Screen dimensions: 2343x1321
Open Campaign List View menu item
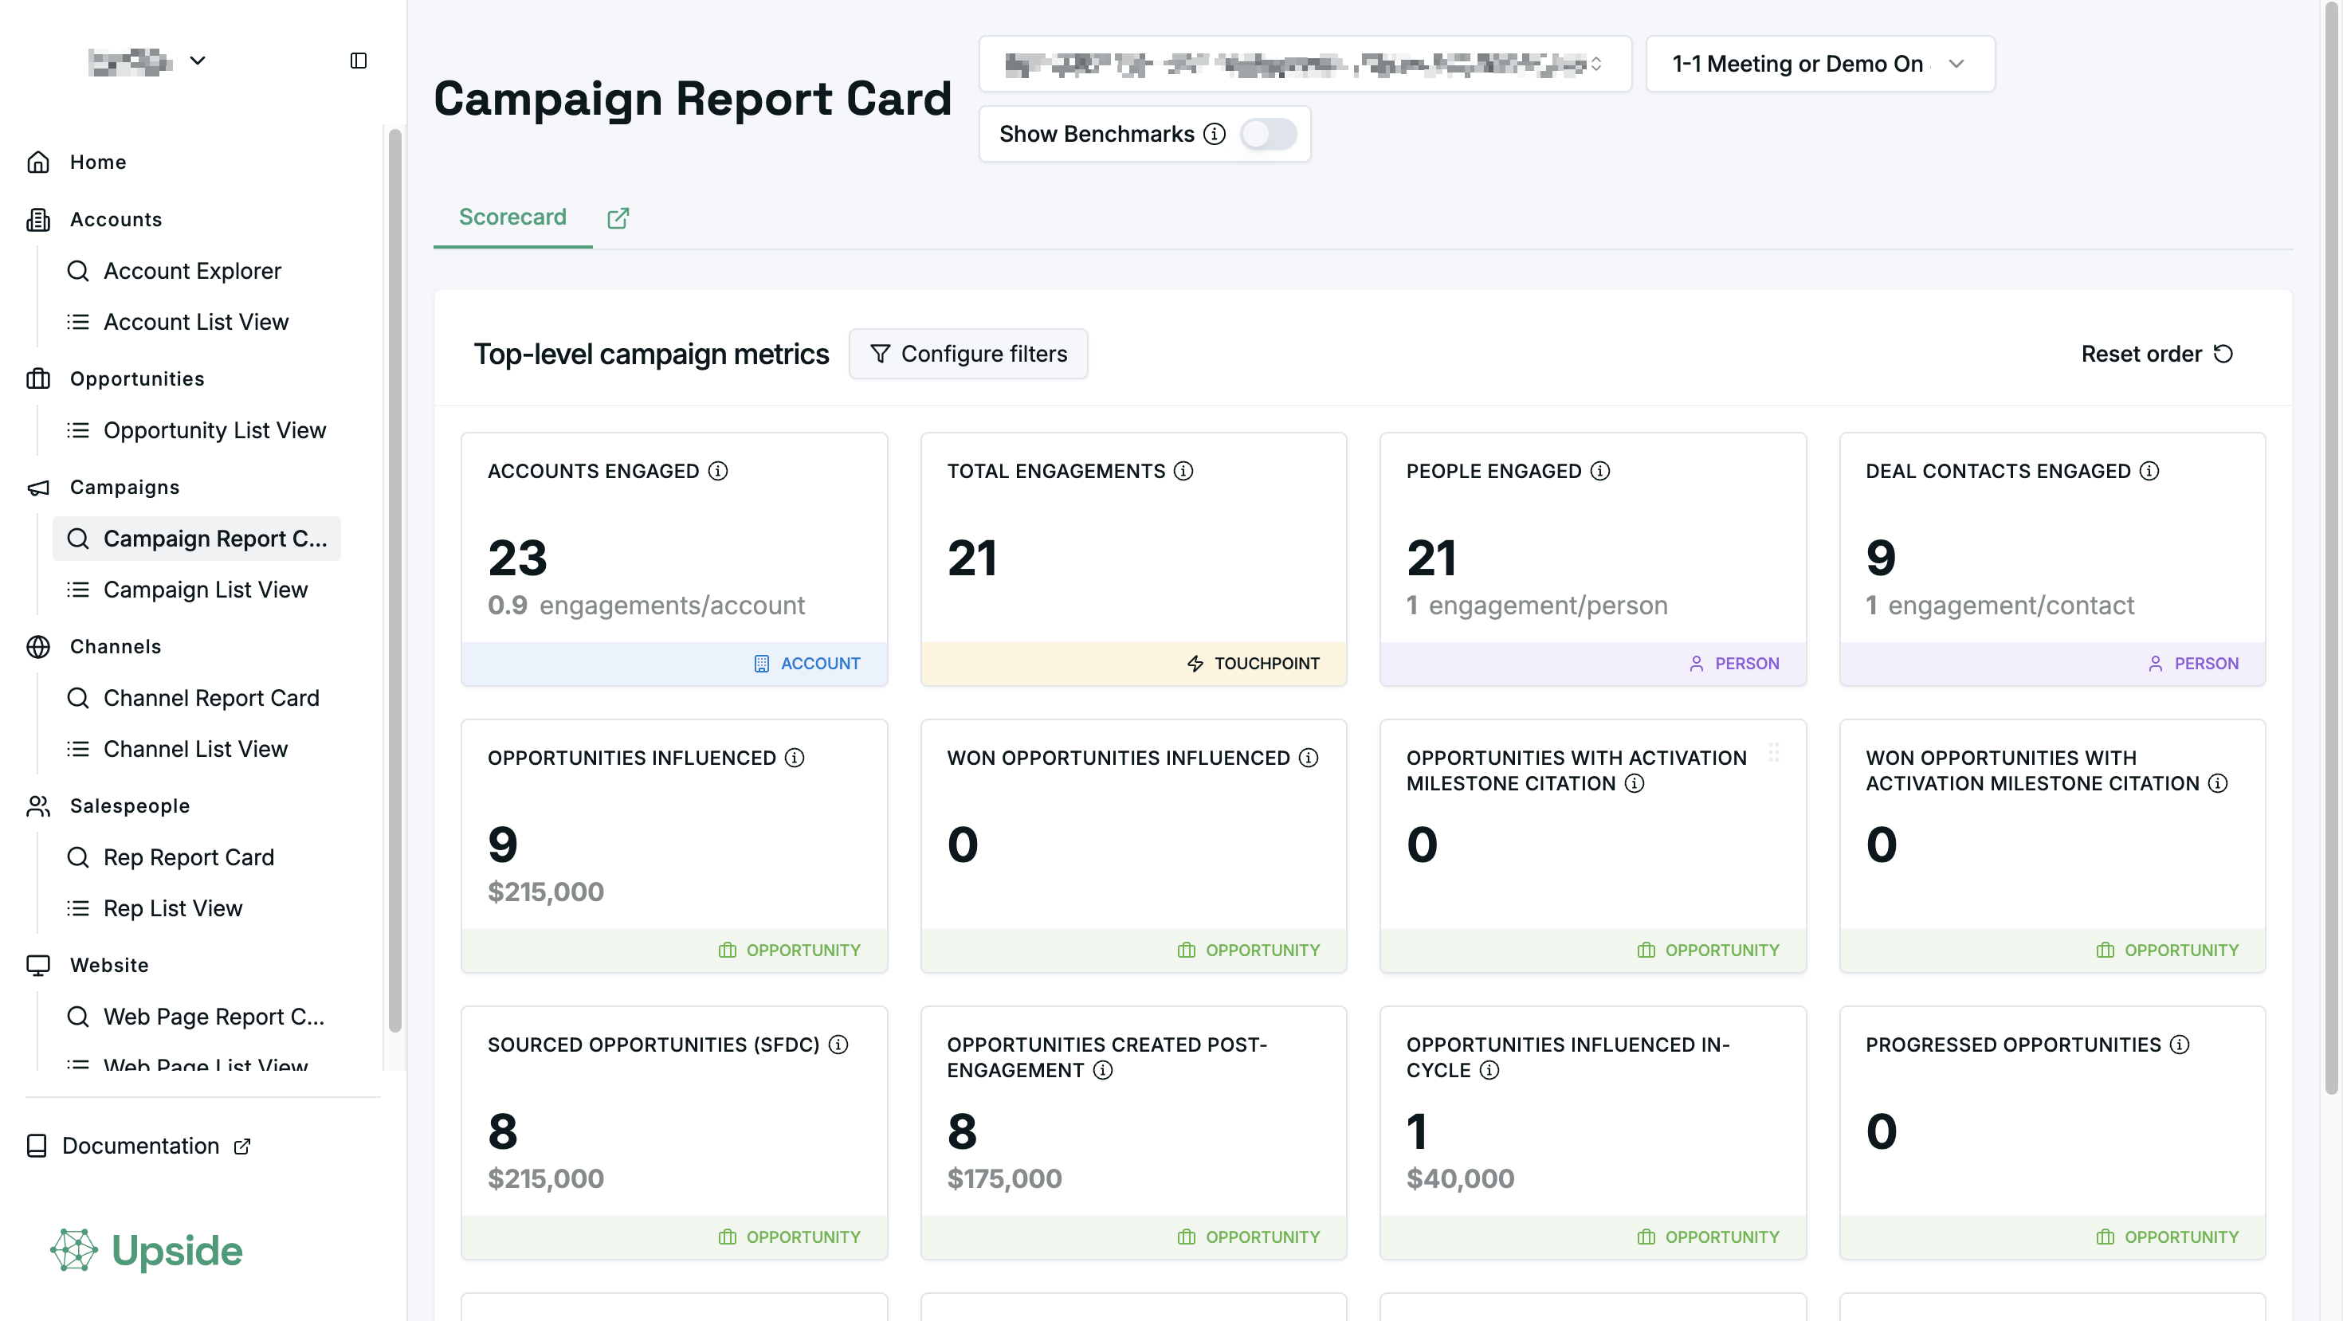206,589
